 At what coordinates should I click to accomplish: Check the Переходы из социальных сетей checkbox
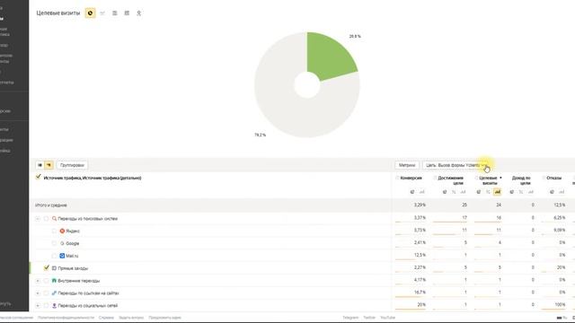(46, 305)
